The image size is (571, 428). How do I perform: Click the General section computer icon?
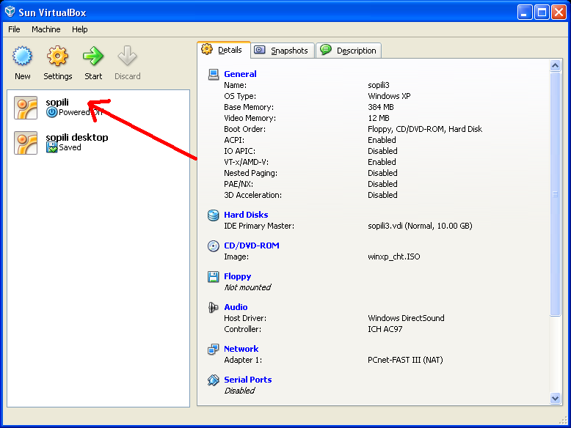214,74
